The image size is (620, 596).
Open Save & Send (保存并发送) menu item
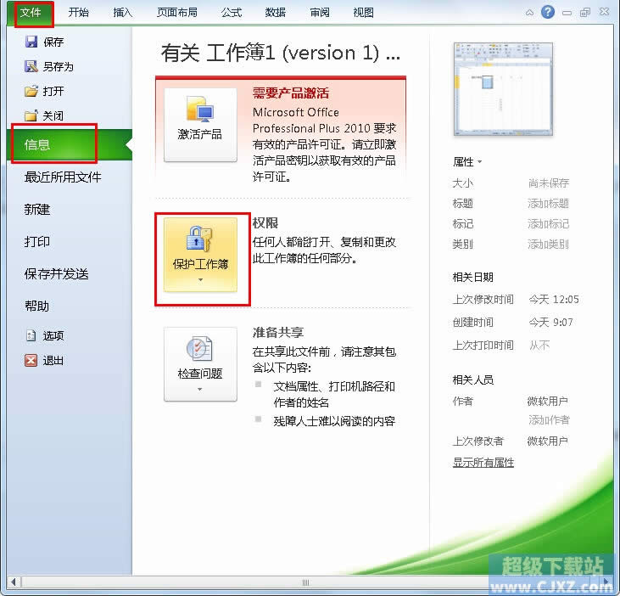click(57, 274)
